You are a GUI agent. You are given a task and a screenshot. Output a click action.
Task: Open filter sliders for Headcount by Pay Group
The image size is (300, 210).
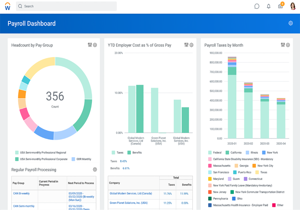90,45
